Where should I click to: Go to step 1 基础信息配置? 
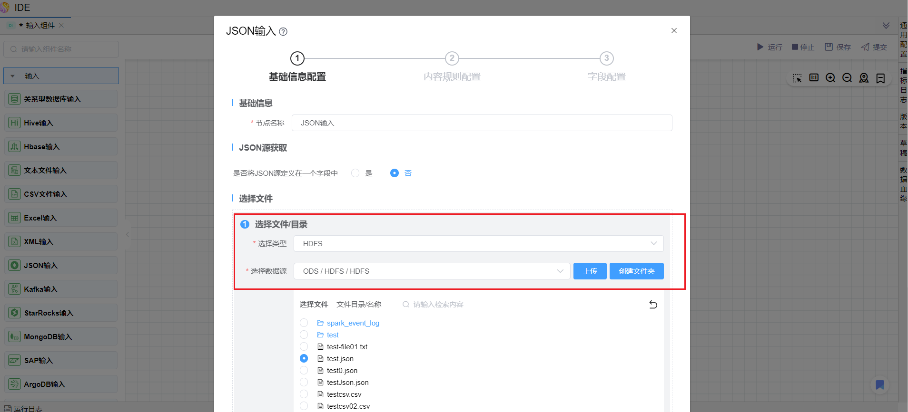click(x=297, y=67)
